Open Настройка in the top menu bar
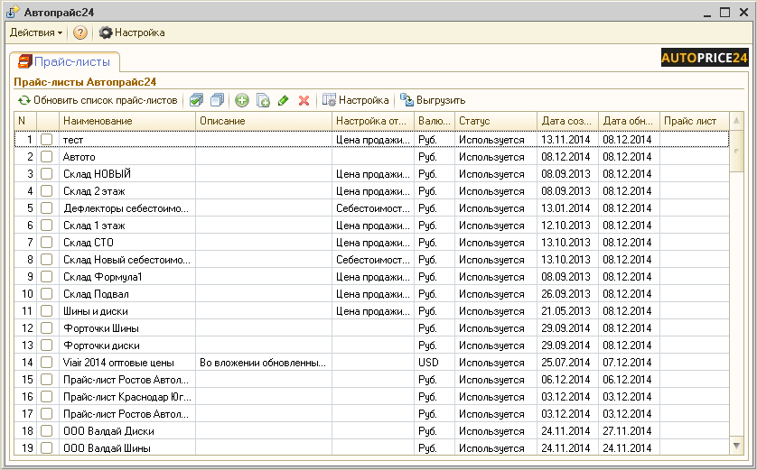This screenshot has width=757, height=470. (x=132, y=32)
